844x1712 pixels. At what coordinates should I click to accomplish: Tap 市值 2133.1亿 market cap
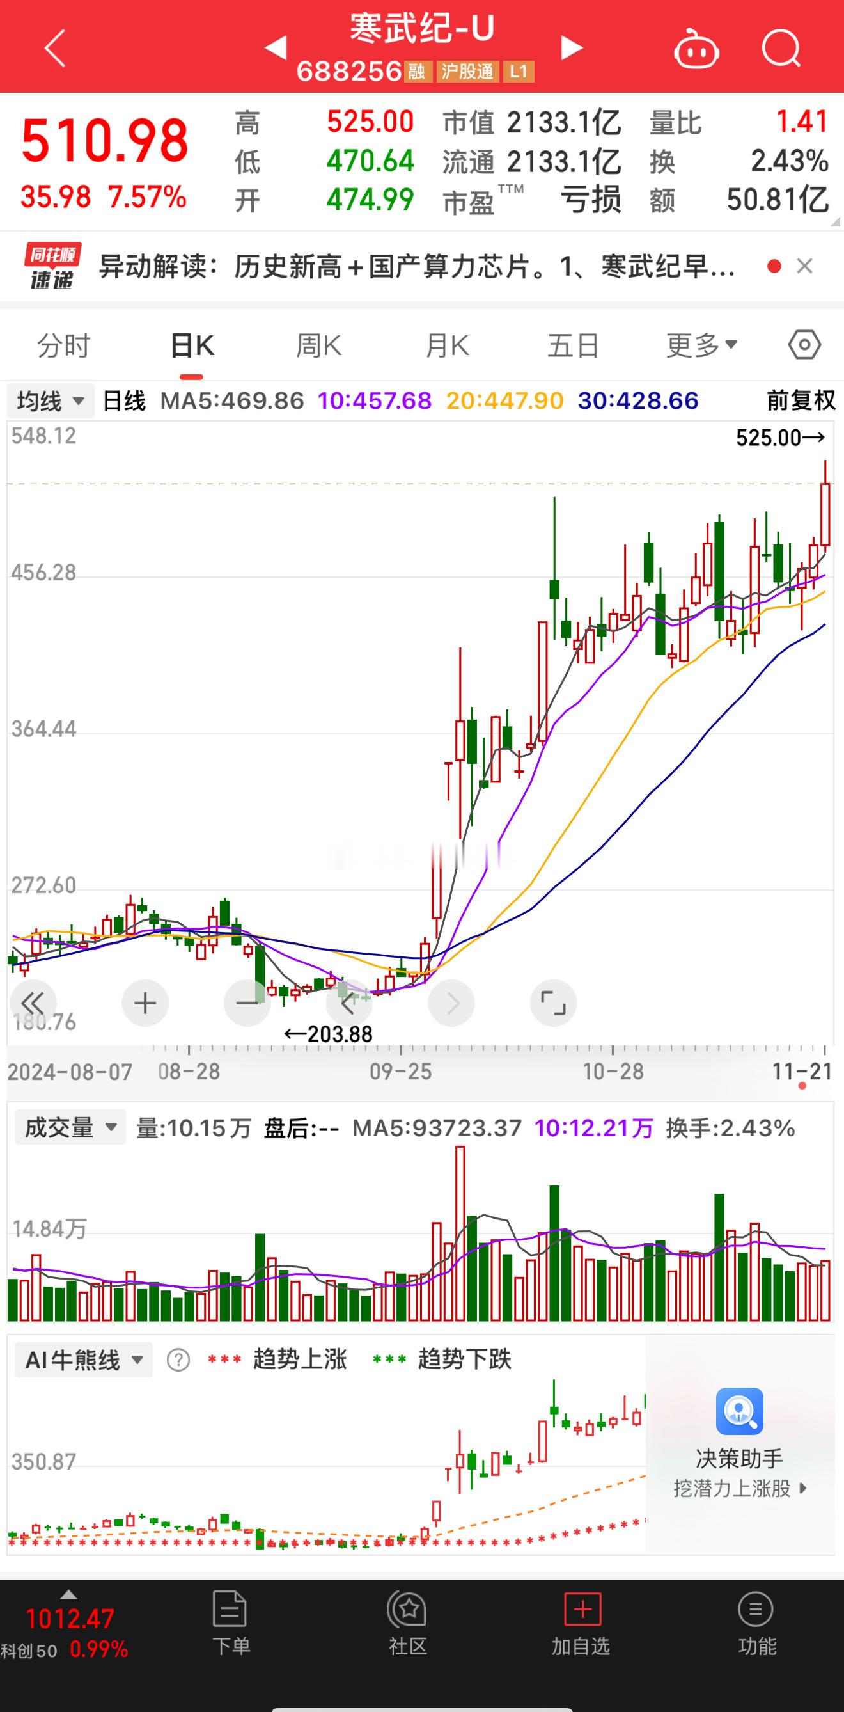tap(532, 122)
